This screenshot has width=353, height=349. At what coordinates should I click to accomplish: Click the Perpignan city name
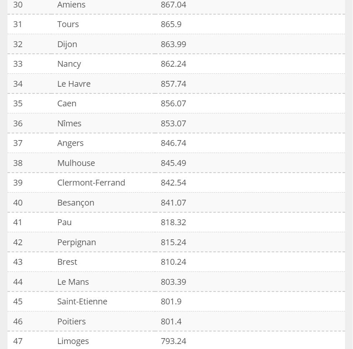point(76,242)
